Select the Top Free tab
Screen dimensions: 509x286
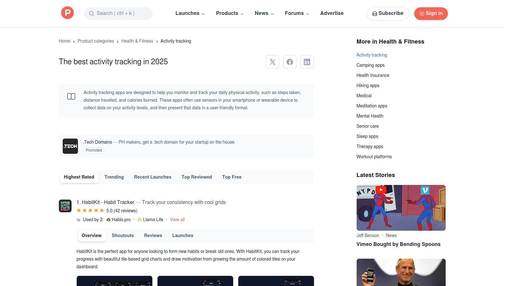point(232,177)
